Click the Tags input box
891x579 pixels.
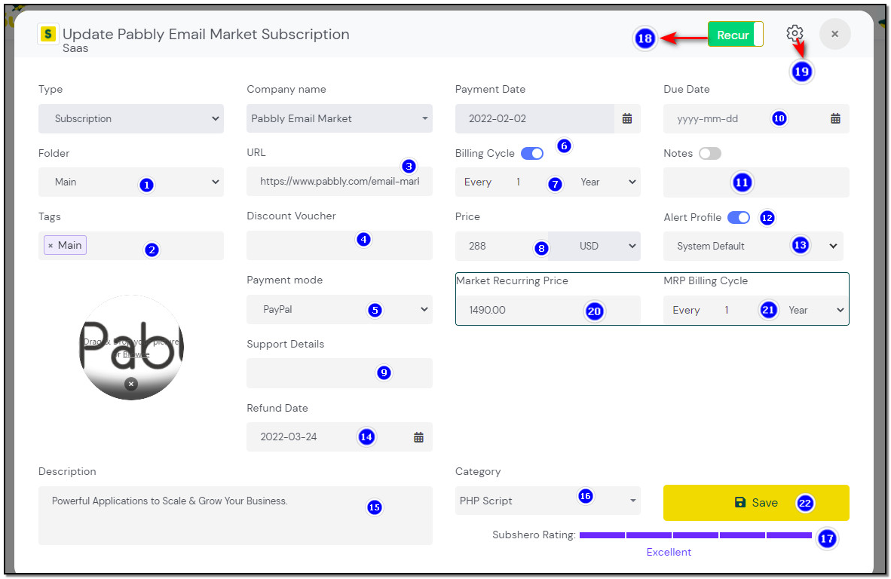pos(130,246)
